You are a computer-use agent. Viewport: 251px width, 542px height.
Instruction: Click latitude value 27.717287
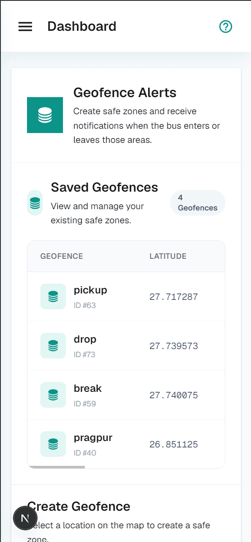click(x=173, y=297)
